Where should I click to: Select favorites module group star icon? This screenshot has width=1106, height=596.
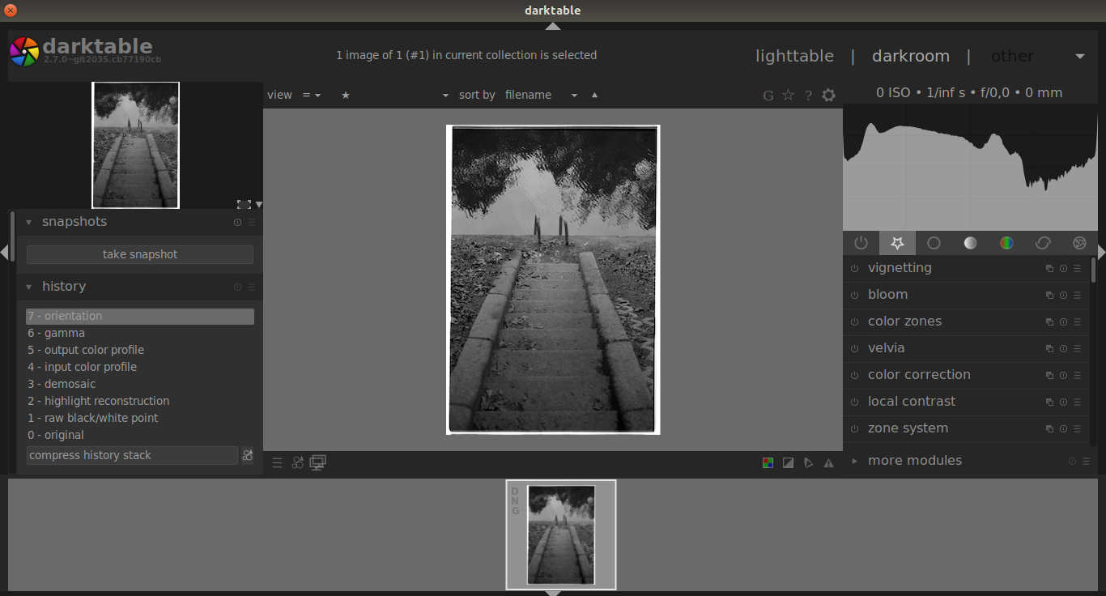click(x=897, y=243)
